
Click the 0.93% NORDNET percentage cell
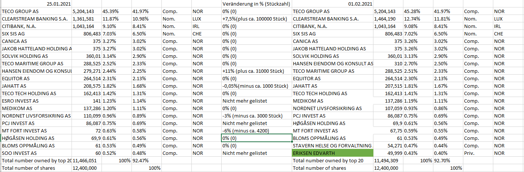[418, 109]
